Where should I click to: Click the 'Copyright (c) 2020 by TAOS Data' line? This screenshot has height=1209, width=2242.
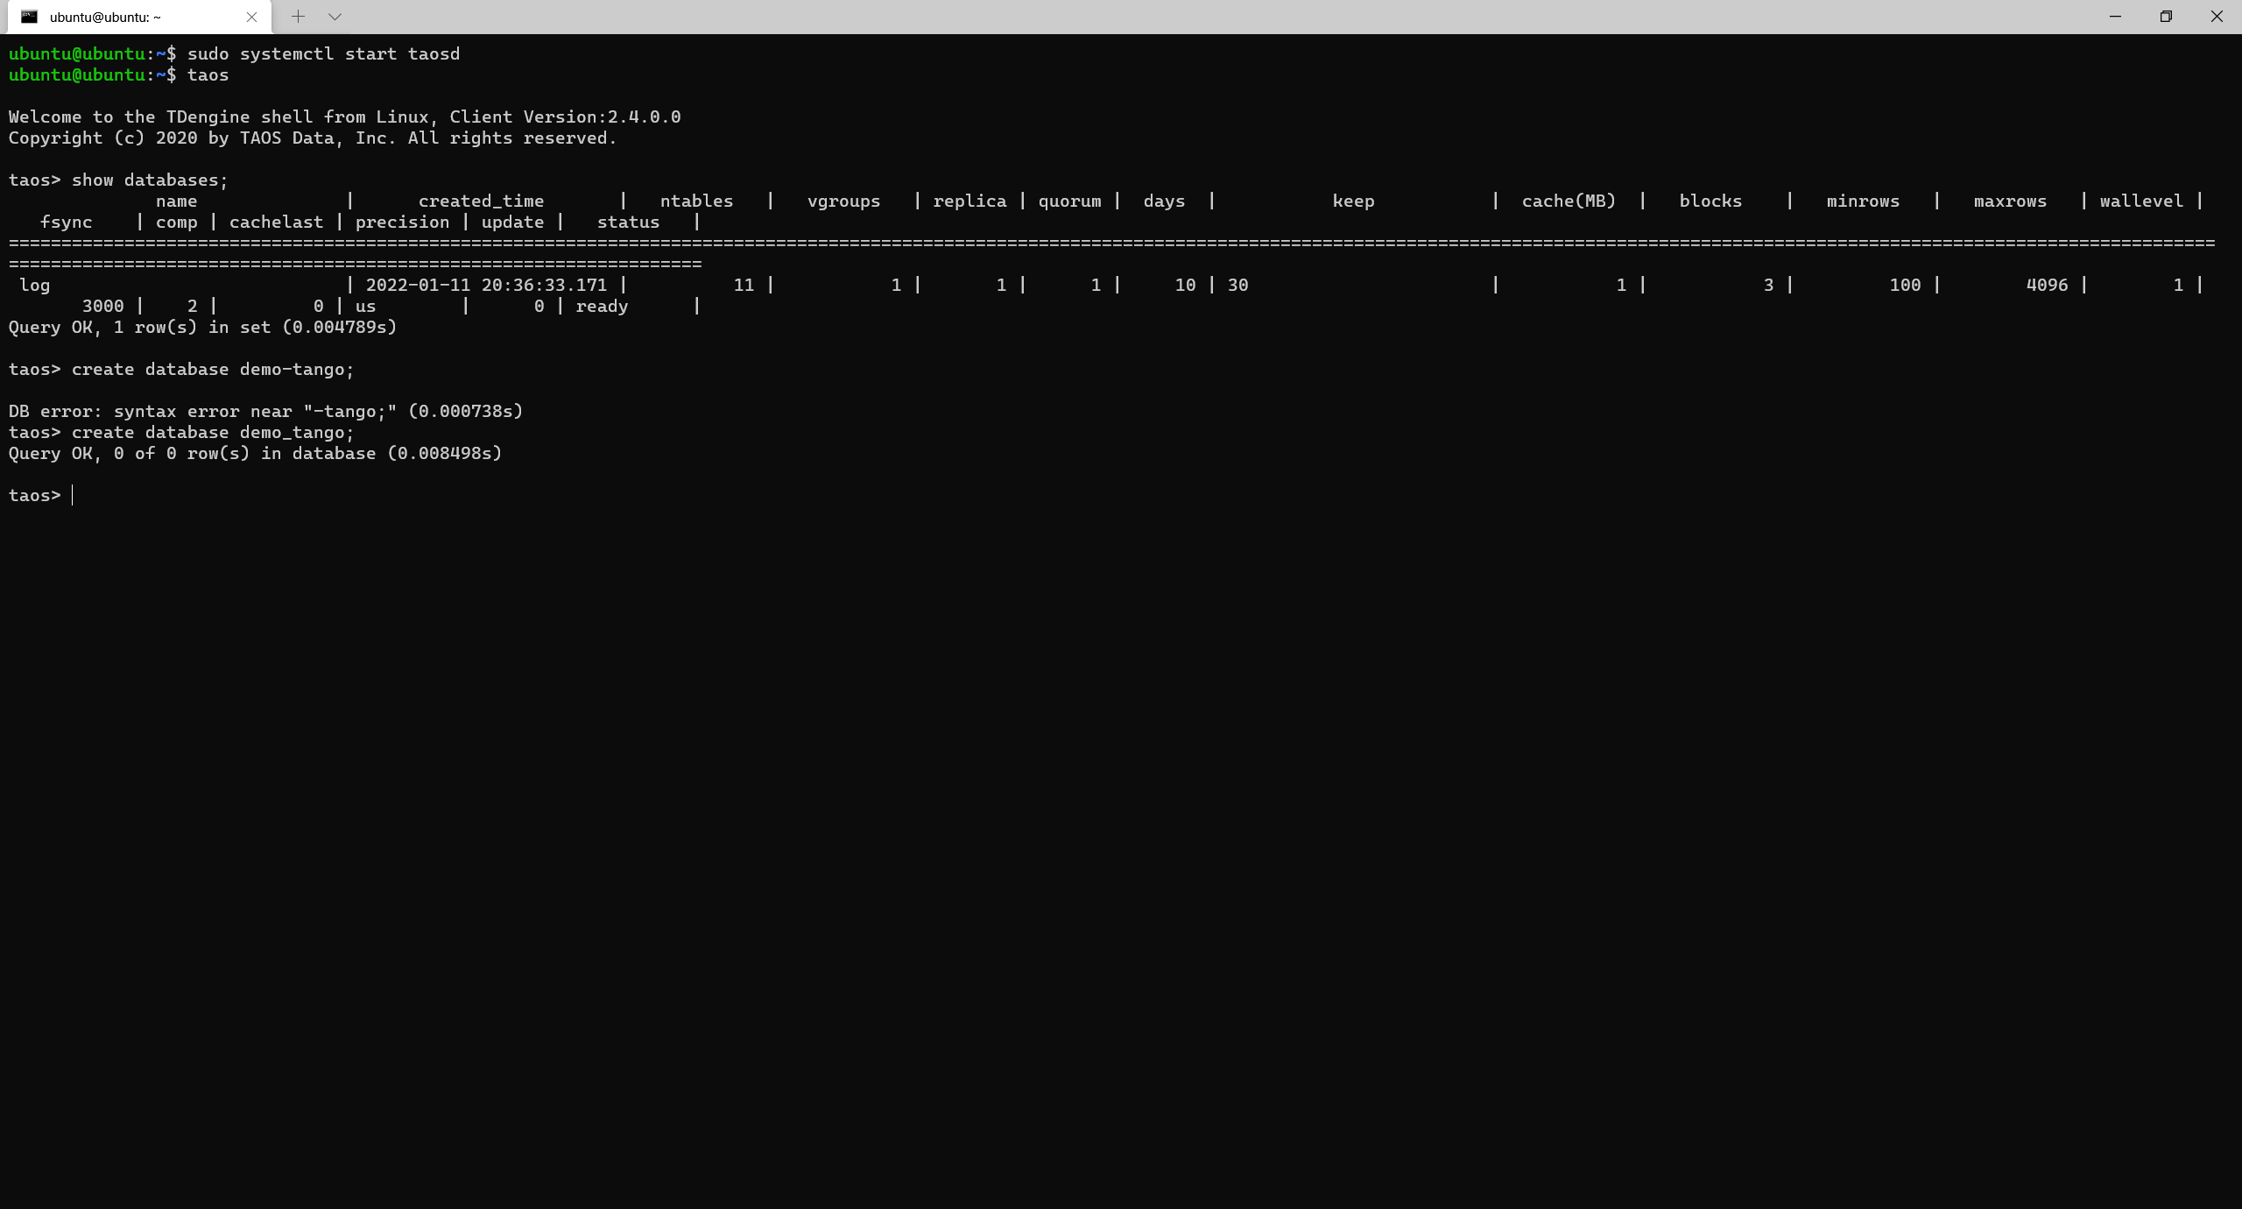click(313, 138)
